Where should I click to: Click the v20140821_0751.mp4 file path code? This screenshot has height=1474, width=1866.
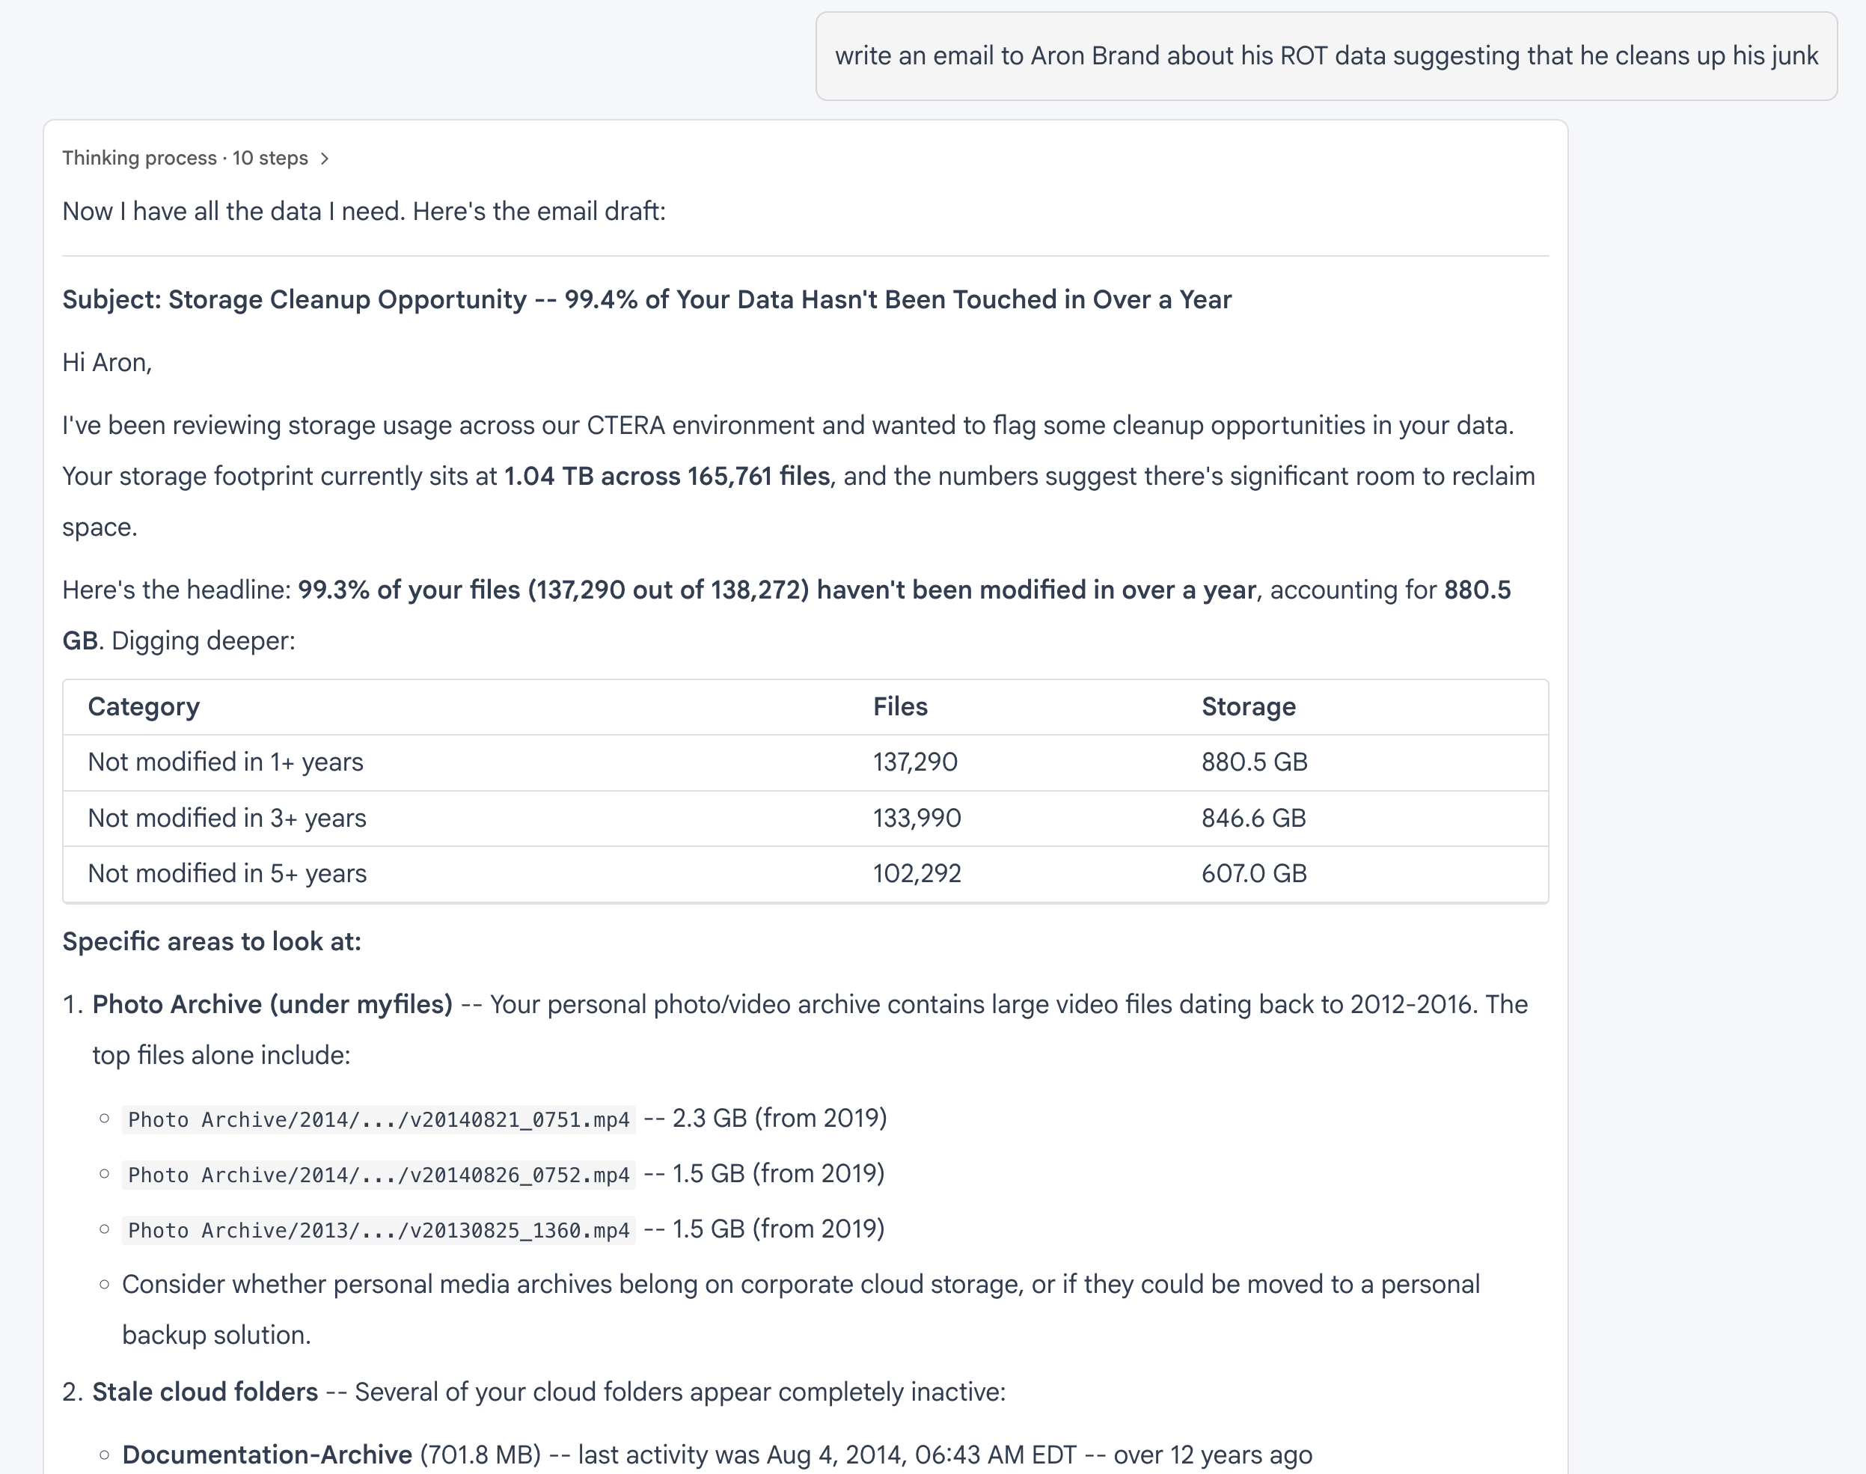[x=379, y=1119]
